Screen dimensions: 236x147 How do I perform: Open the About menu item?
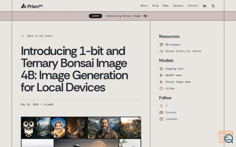click(144, 6)
